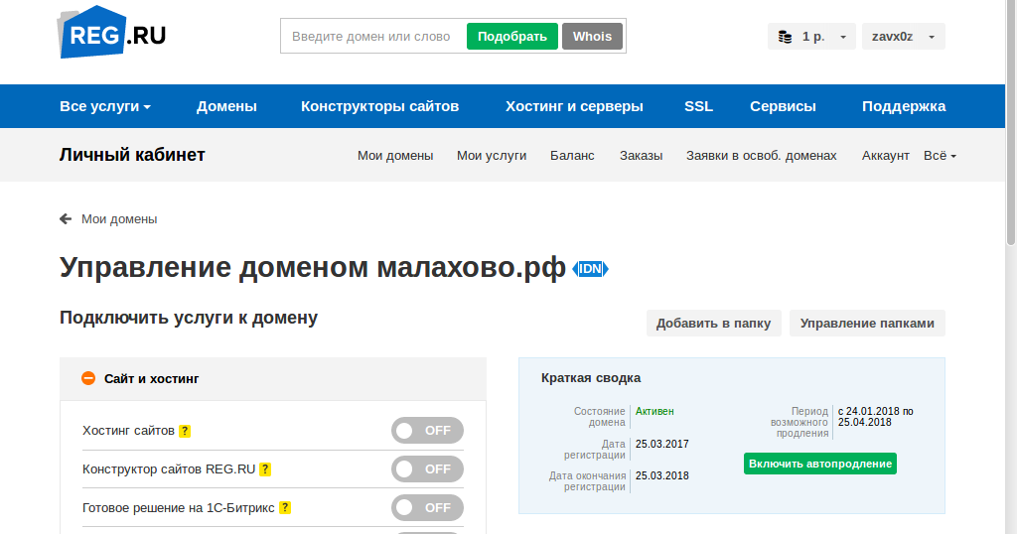Open the zavx0z account dropdown
This screenshot has height=534, width=1017.
click(x=904, y=37)
